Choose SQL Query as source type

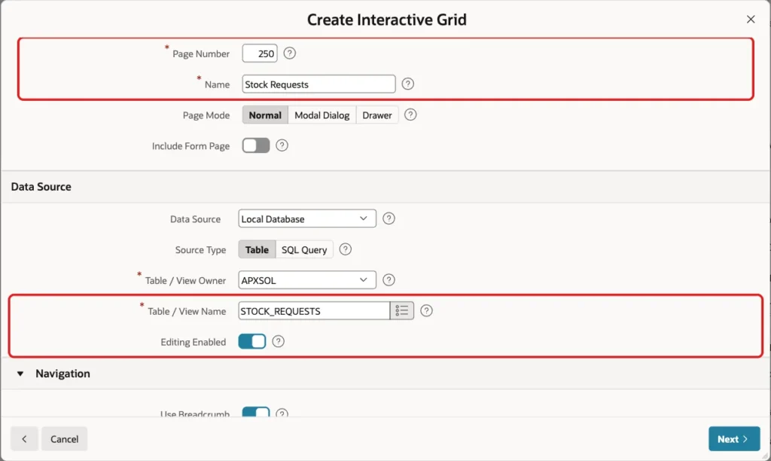[304, 249]
